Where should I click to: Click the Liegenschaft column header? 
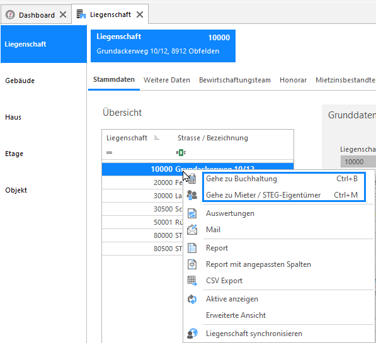[127, 138]
